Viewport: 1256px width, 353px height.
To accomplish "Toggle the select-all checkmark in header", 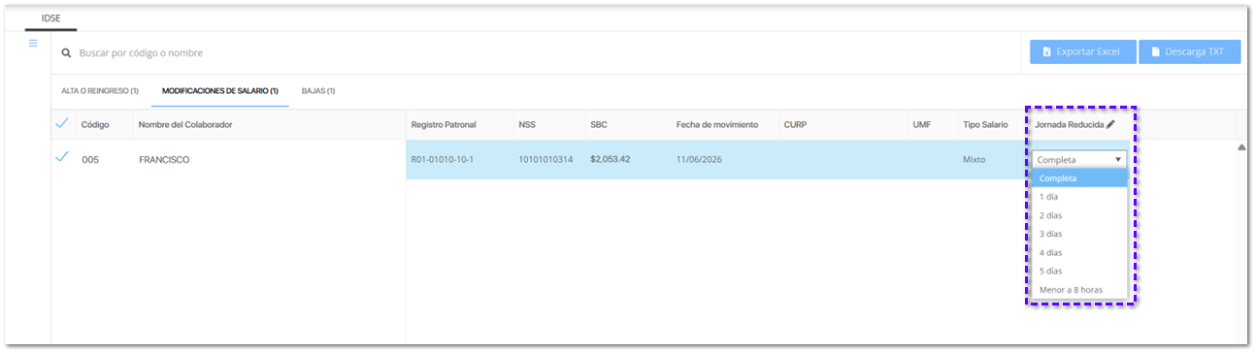I will 62,123.
